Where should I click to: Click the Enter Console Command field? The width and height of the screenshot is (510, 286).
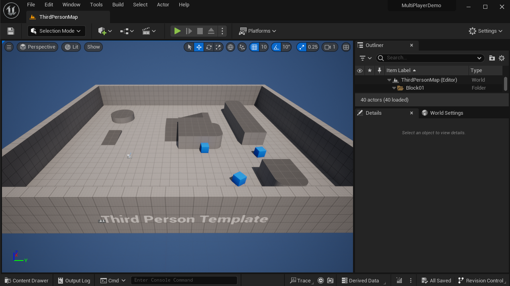click(x=184, y=280)
